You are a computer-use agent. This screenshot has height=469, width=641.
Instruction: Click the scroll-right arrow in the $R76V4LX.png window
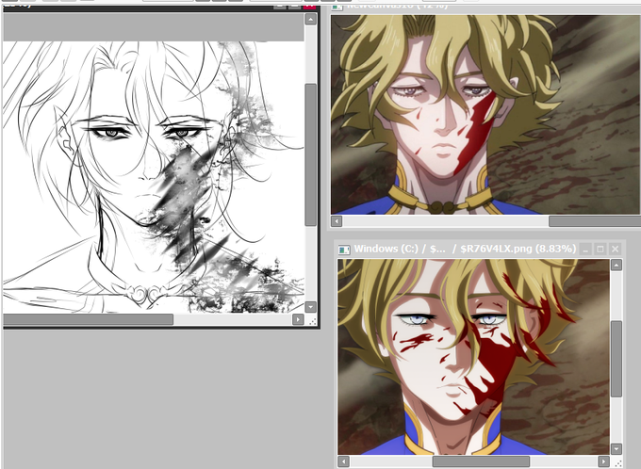coord(603,461)
